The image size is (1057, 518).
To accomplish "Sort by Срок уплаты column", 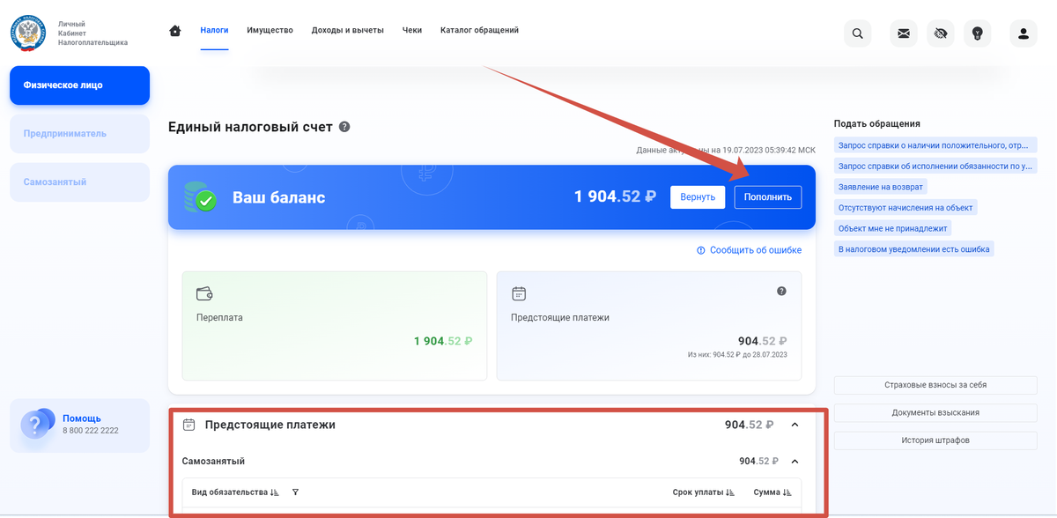I will (x=703, y=492).
